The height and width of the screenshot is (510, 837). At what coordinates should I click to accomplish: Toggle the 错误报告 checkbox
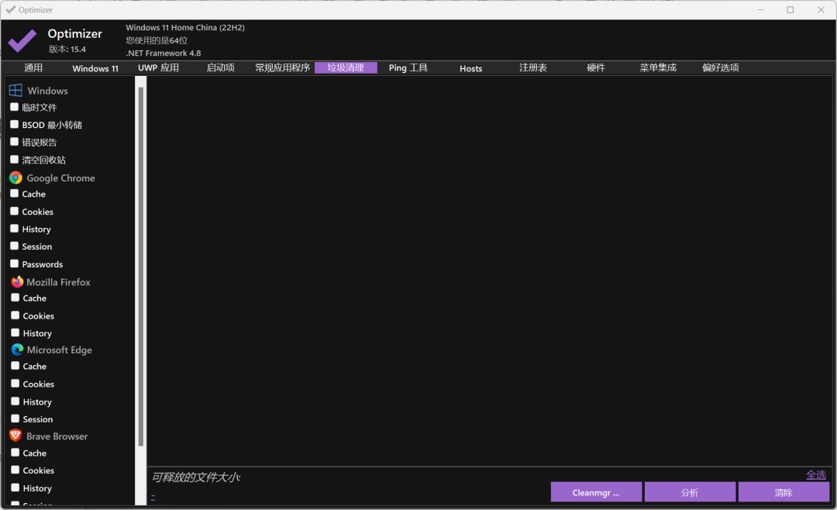(x=15, y=142)
